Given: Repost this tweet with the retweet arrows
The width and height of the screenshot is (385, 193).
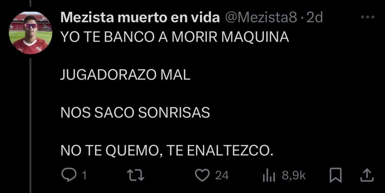Looking at the screenshot, I should click(135, 175).
